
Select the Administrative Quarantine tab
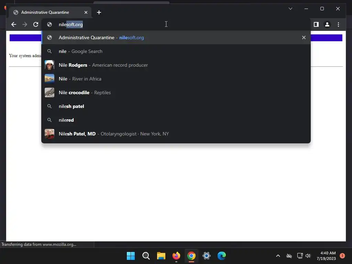pyautogui.click(x=50, y=12)
